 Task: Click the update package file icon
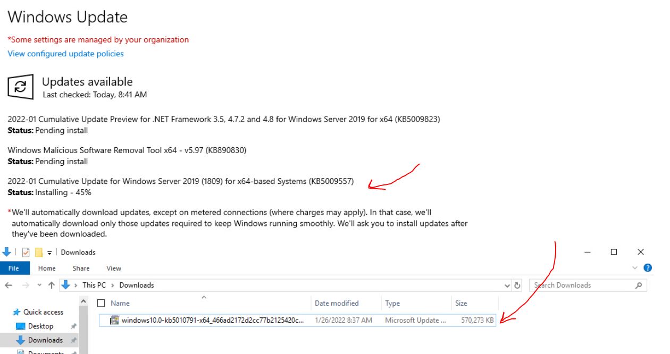pos(114,320)
